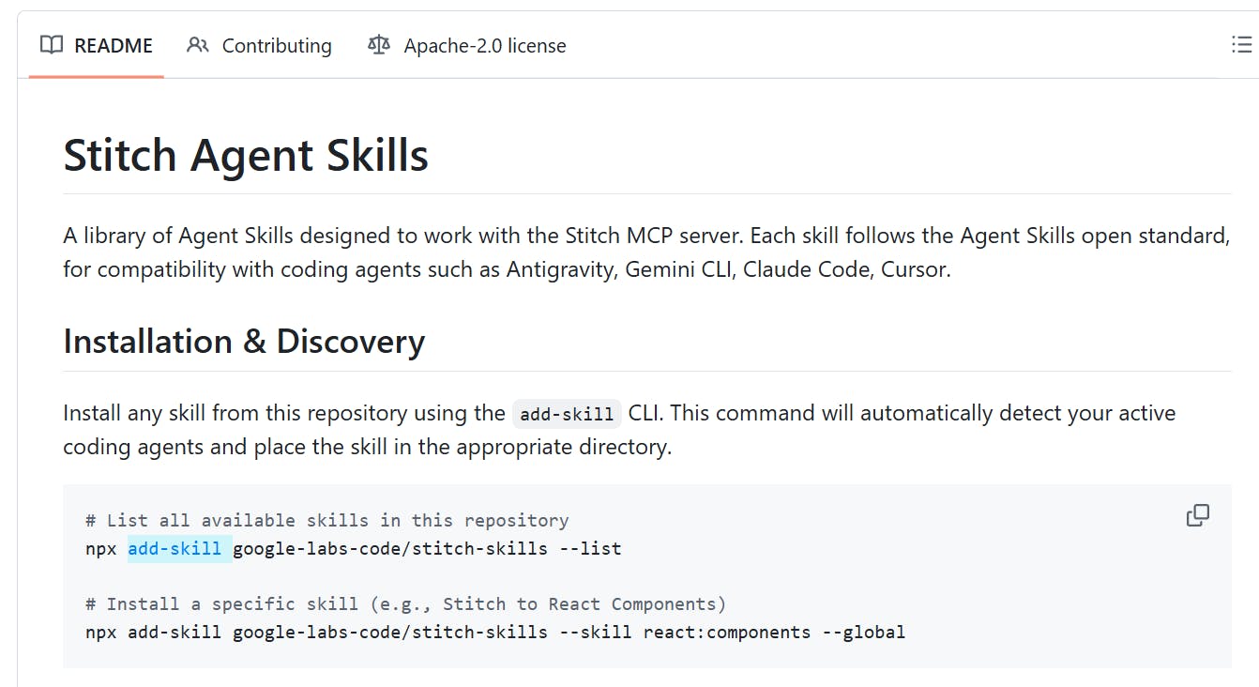Click google-labs-code/stitch-skills in the --list command
The width and height of the screenshot is (1259, 687).
[x=389, y=548]
